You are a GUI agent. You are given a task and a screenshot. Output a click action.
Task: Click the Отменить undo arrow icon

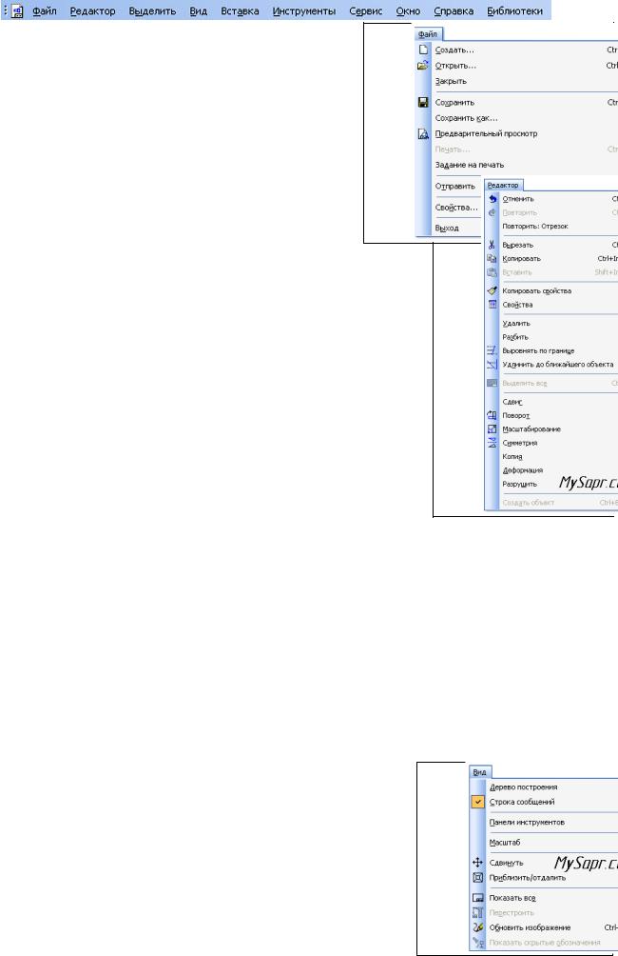tap(492, 199)
